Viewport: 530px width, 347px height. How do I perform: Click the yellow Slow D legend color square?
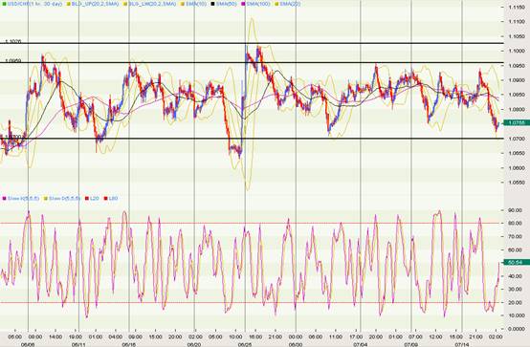(46, 198)
